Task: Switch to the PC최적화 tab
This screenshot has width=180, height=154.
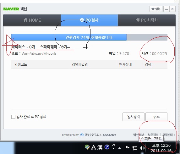Action: 147,20
